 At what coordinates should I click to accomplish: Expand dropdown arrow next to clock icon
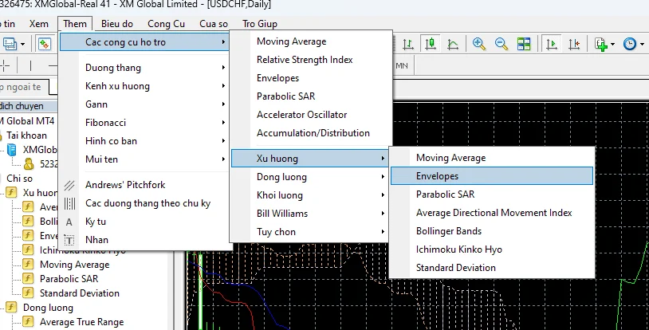[x=642, y=44]
